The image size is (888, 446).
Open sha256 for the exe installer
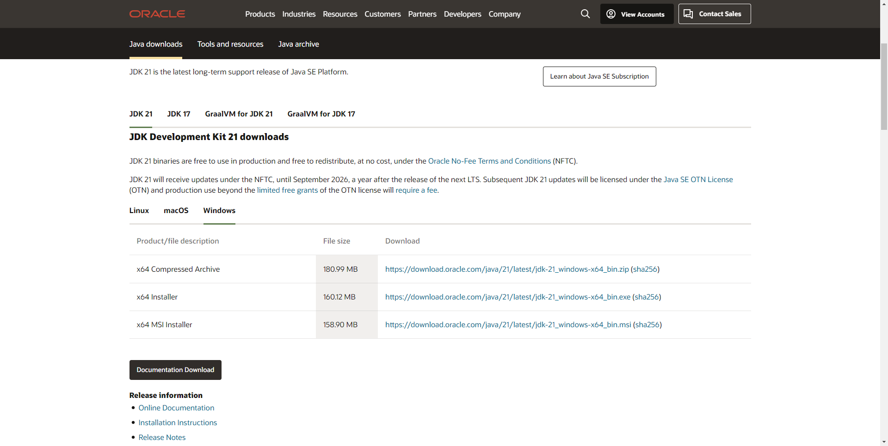pos(647,297)
